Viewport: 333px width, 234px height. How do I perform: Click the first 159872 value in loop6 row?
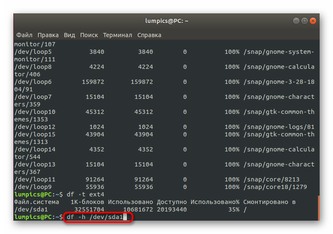(x=93, y=82)
